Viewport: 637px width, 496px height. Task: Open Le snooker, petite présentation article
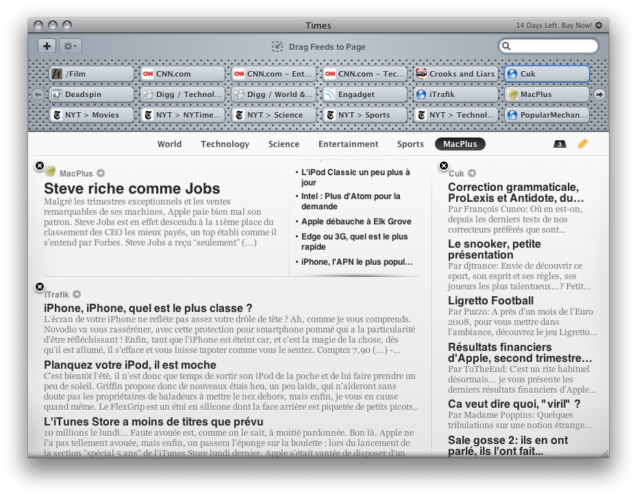point(495,249)
